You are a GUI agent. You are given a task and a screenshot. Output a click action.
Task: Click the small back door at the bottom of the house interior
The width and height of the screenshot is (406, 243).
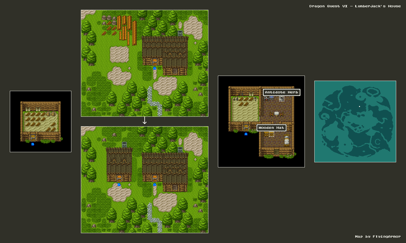(277, 152)
